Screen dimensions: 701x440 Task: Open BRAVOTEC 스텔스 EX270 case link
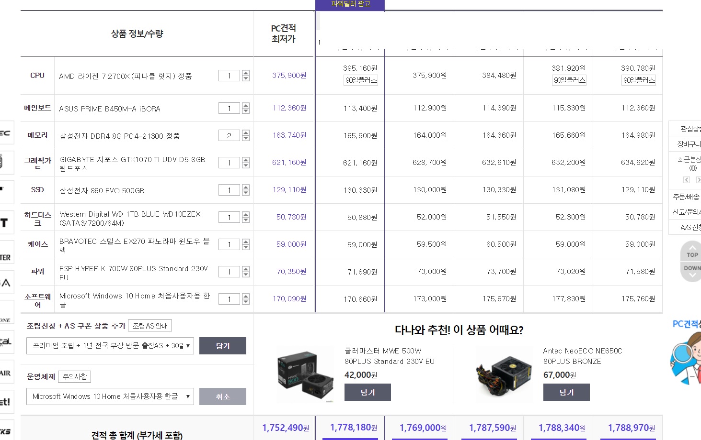click(x=134, y=245)
